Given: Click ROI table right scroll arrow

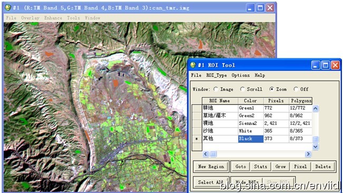Looking at the screenshot, I should [x=308, y=154].
